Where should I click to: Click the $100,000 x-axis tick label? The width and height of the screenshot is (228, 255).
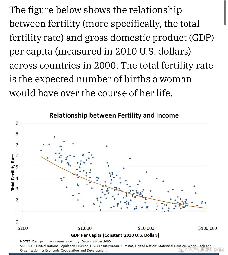pos(208,228)
